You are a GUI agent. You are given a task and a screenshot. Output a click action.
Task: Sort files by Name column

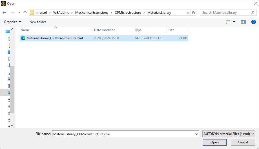point(56,30)
